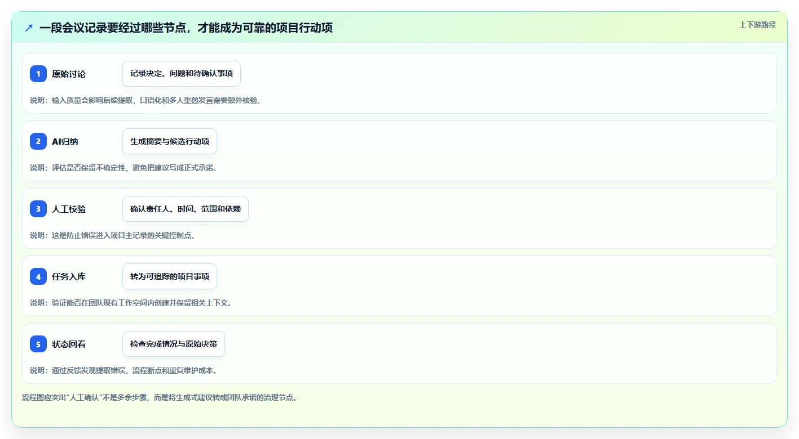Click the arrow icon beside the title
The height and width of the screenshot is (439, 799).
[29, 28]
